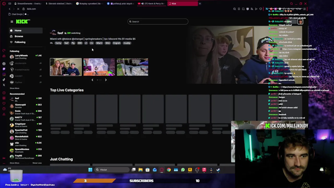
Task: Select the first featured stream thumbnail
Action: pyautogui.click(x=66, y=67)
